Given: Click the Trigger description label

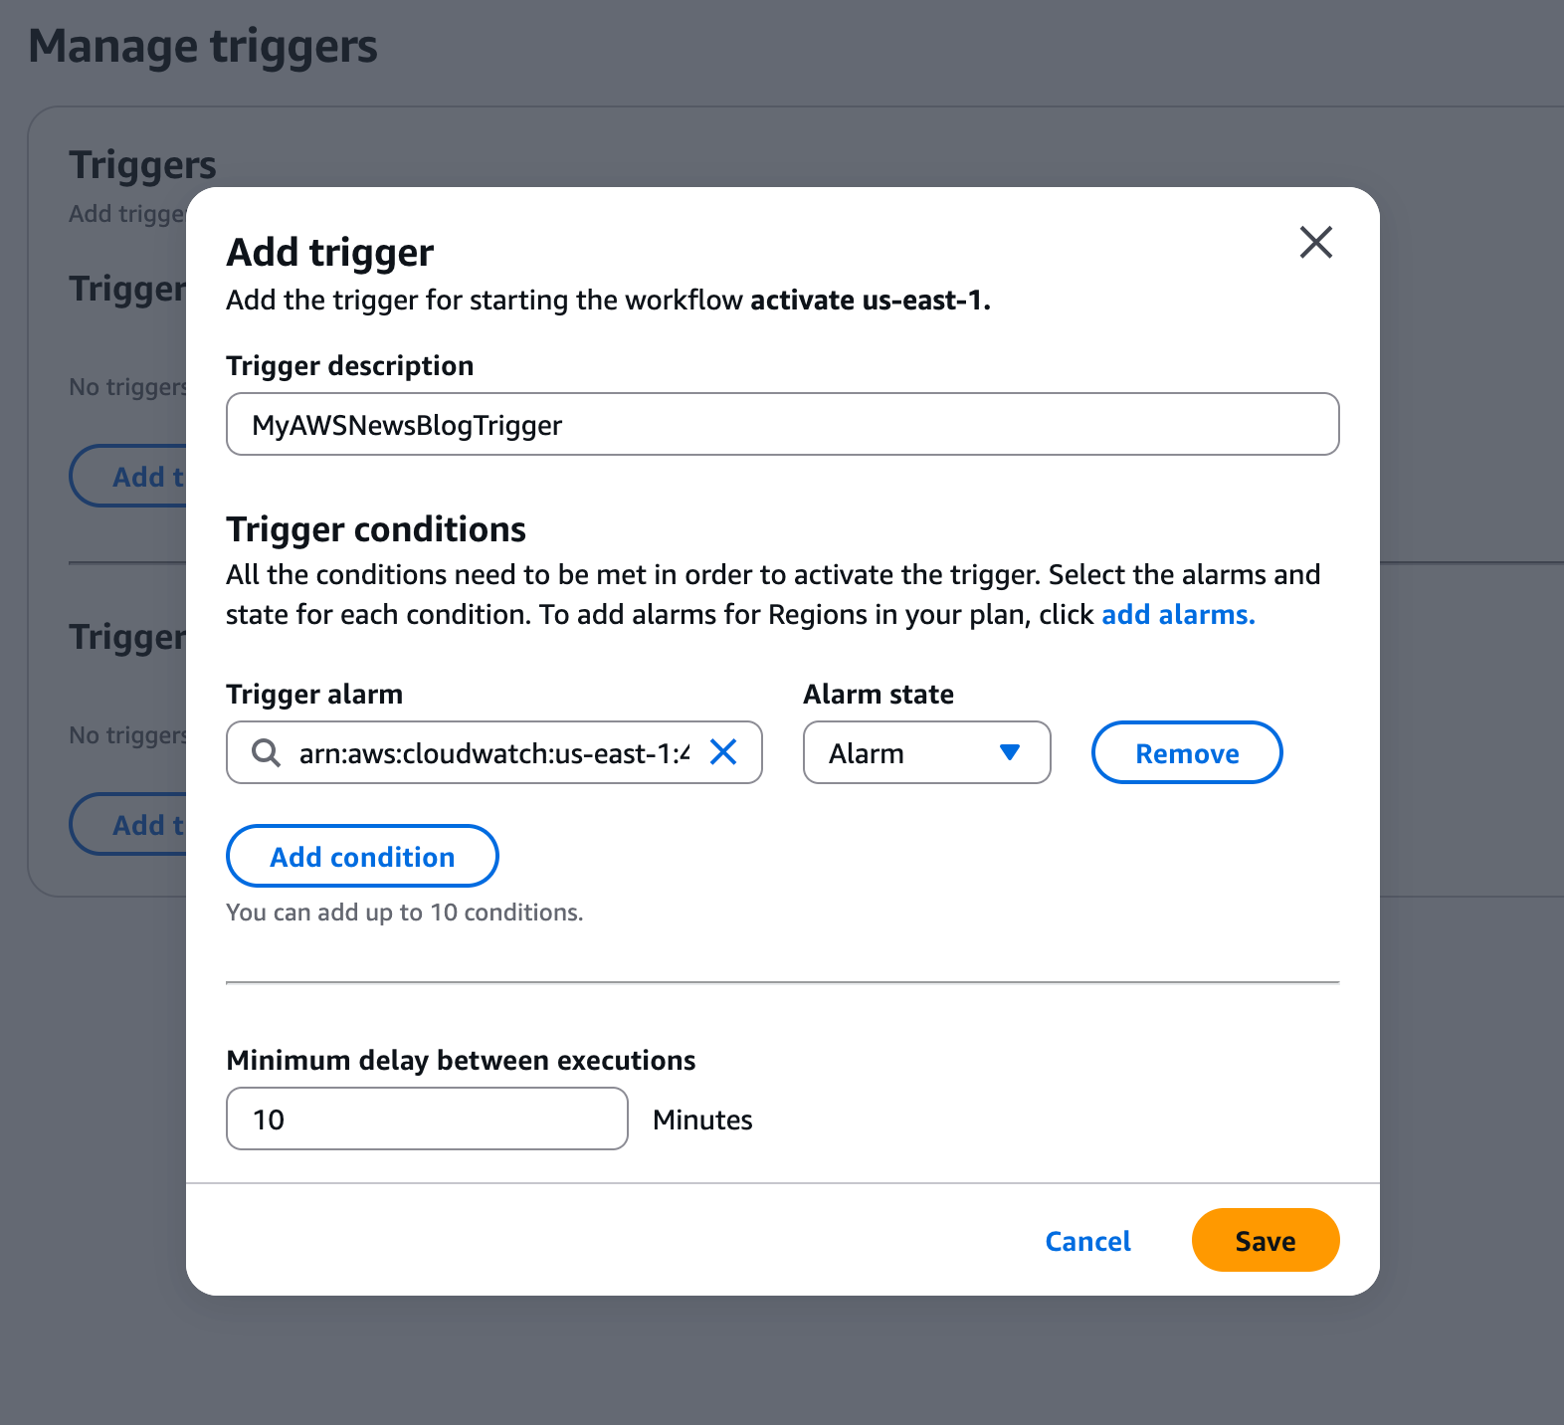Looking at the screenshot, I should point(349,366).
